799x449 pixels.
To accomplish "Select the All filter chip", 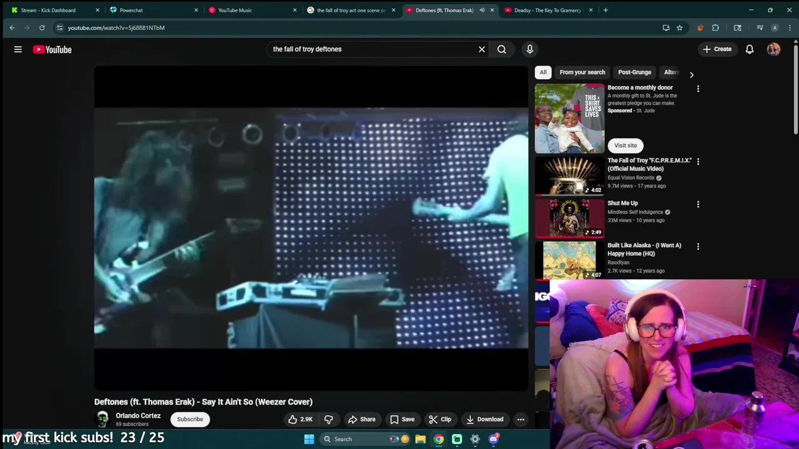I will [543, 72].
